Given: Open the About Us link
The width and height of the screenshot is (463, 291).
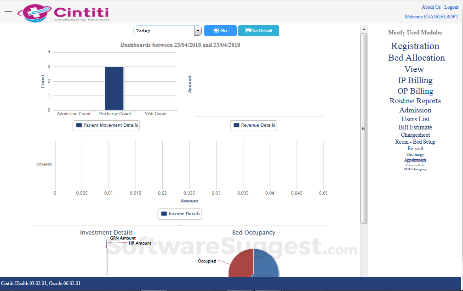Looking at the screenshot, I should coord(431,7).
